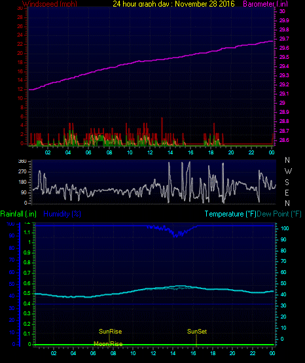Click the Windspeed (mph) axis title
Screen dimensions: 305x363
50,4
